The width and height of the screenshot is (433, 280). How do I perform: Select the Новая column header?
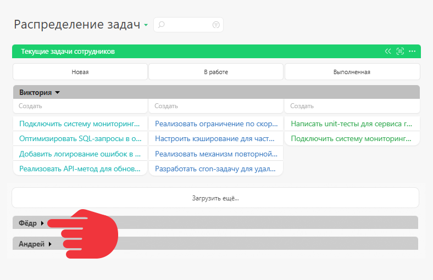pos(80,72)
